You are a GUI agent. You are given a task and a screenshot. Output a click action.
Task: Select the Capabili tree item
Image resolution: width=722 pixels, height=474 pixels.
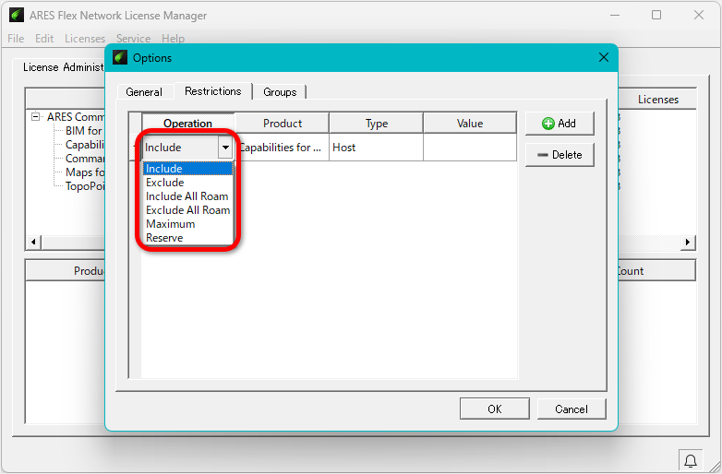[85, 145]
